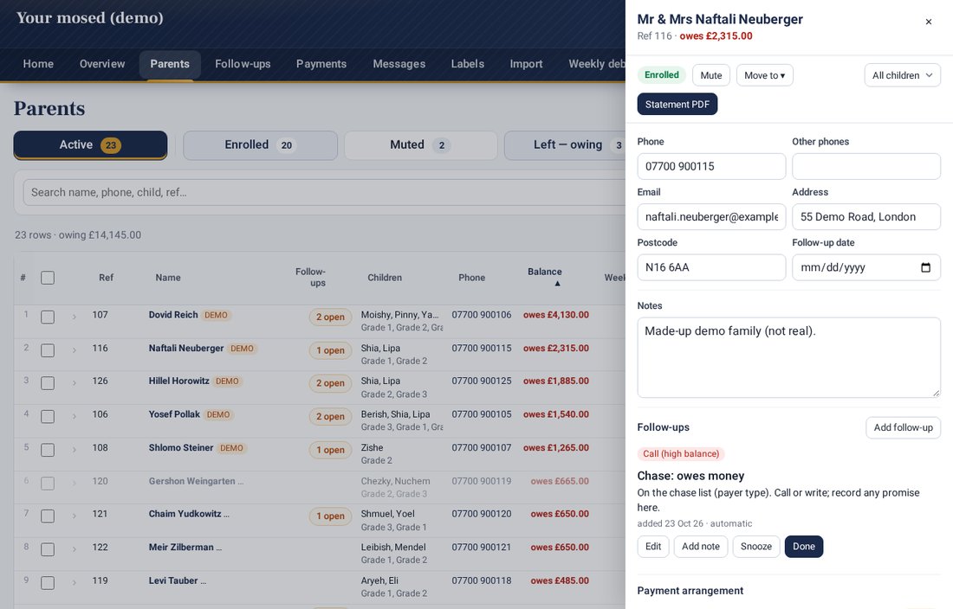Screen dimensions: 953x609
Task: Go to the Home tab
Action: pos(38,64)
